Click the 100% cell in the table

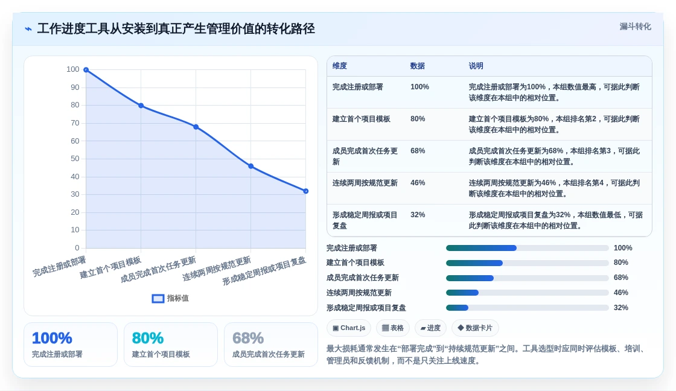click(x=419, y=87)
